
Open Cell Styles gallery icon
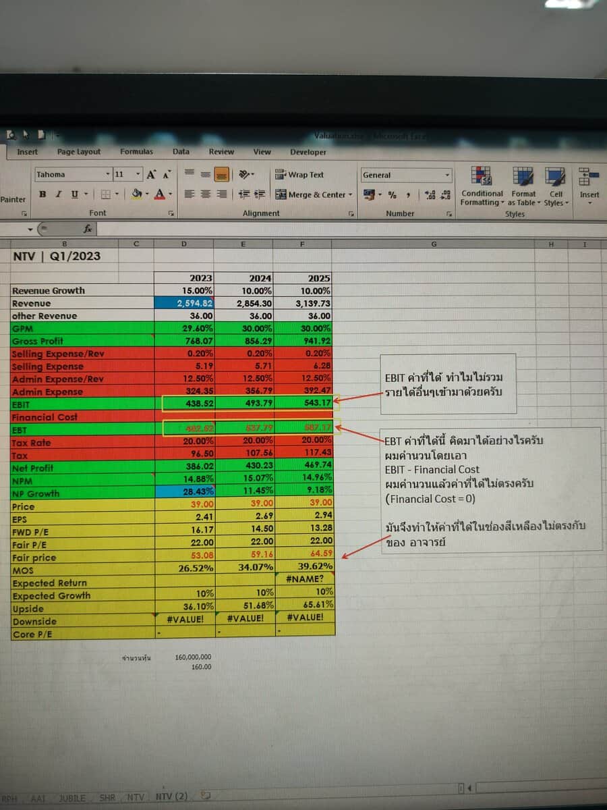556,176
